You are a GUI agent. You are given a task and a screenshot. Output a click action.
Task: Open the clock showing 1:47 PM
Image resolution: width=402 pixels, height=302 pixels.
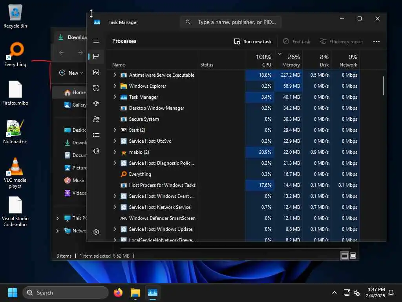click(x=375, y=293)
